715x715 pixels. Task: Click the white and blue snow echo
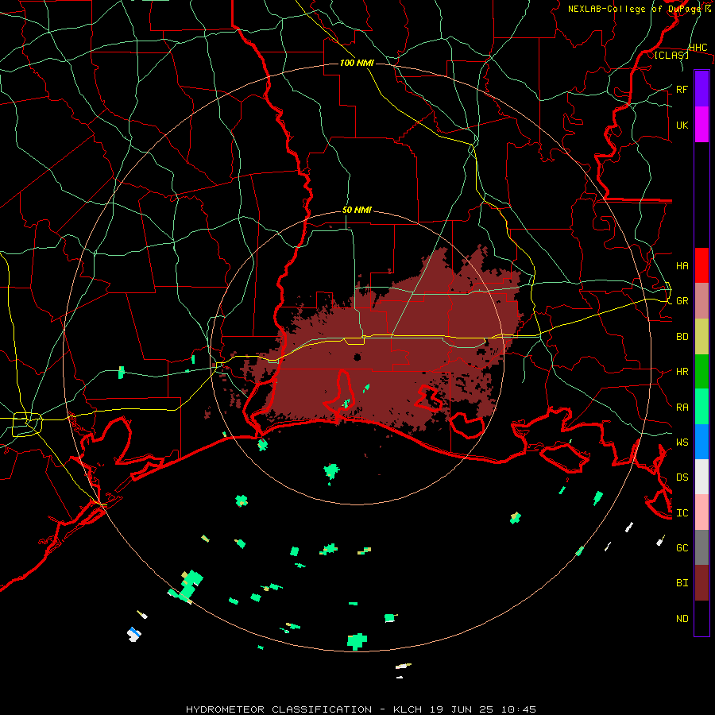pos(134,634)
